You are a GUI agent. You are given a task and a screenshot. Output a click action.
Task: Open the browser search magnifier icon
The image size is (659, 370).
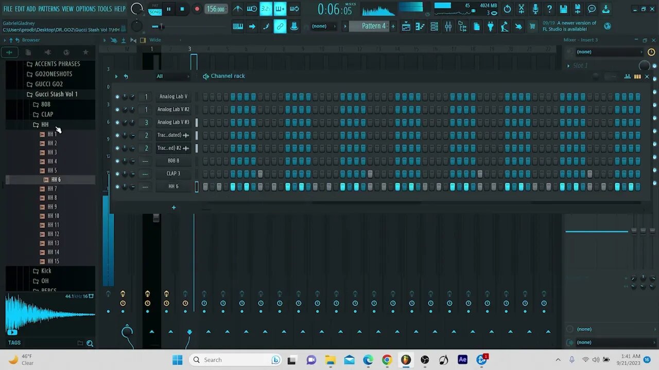tap(90, 343)
